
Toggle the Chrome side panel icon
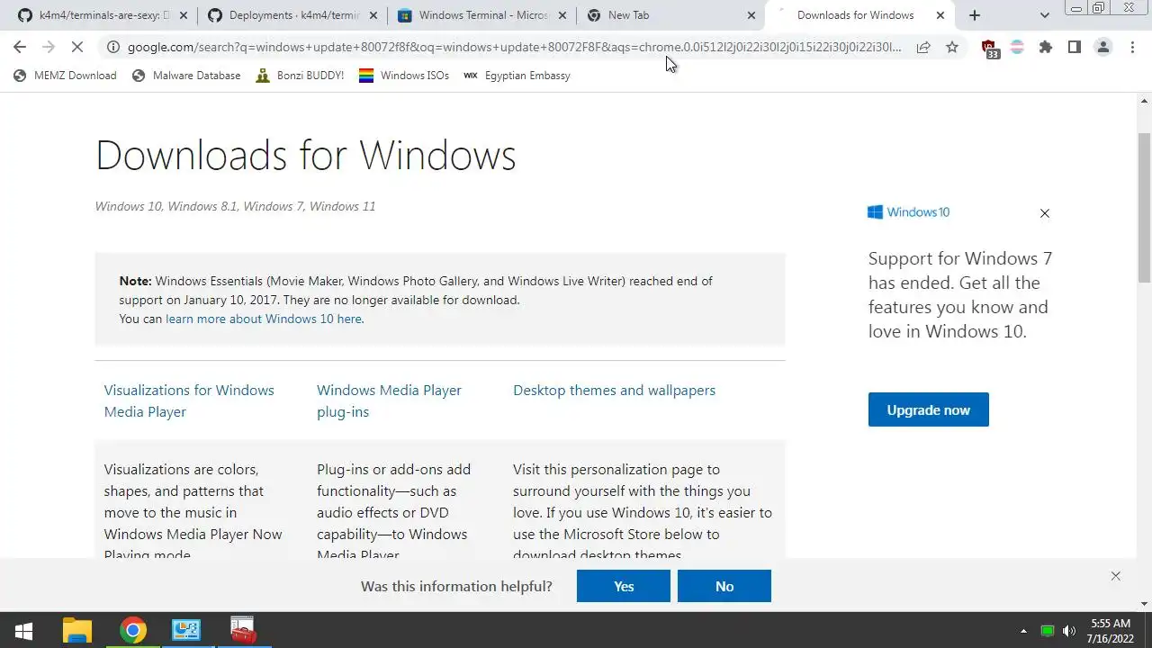tap(1074, 47)
